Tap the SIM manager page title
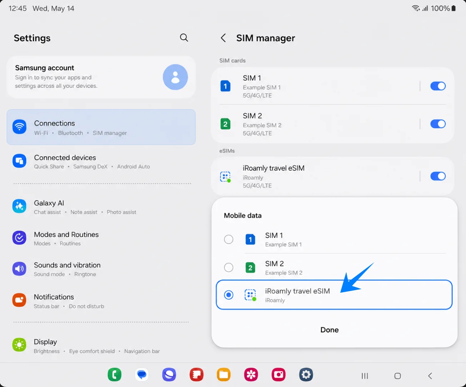The image size is (466, 387). (266, 38)
